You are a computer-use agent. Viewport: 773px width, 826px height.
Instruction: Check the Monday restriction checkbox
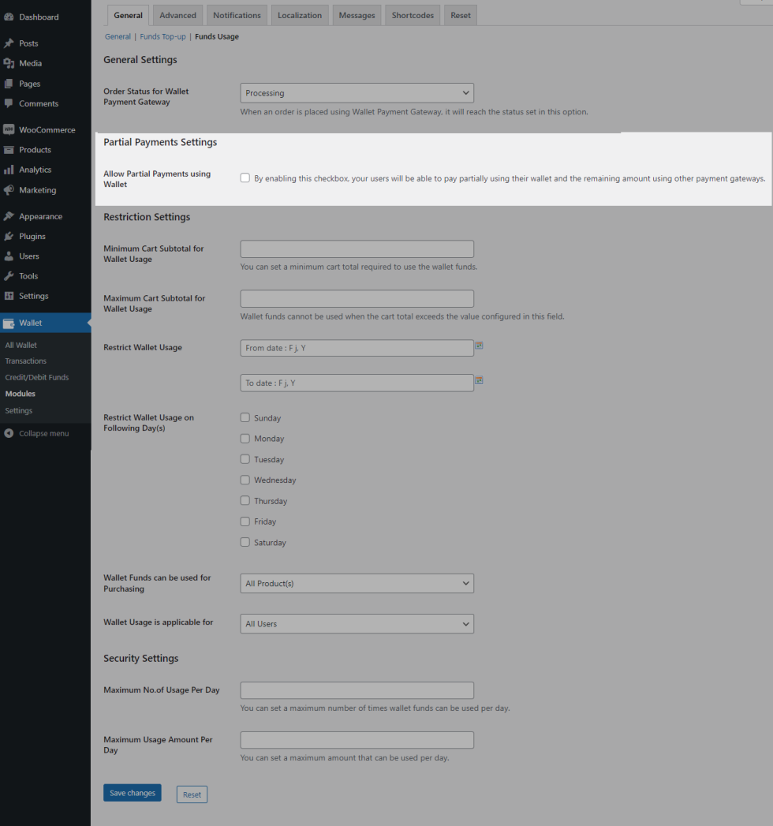[x=245, y=439]
